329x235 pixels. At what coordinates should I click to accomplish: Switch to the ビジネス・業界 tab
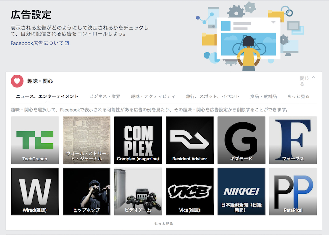pos(105,96)
